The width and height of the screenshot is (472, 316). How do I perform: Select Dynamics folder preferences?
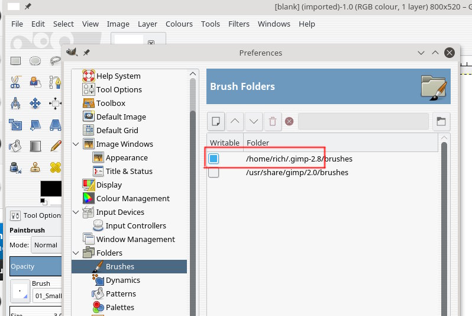point(123,280)
